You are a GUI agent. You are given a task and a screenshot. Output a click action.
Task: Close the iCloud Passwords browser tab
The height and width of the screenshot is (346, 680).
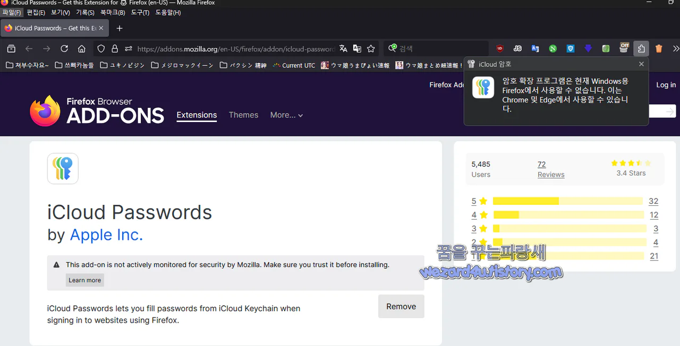(101, 28)
